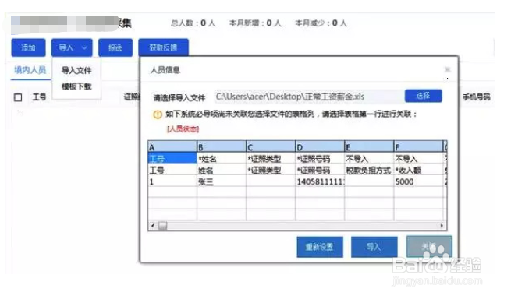
Task: Select column header C in the grid
Action: point(271,146)
